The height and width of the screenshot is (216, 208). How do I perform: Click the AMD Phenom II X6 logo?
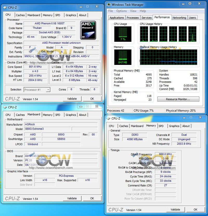coord(88,30)
